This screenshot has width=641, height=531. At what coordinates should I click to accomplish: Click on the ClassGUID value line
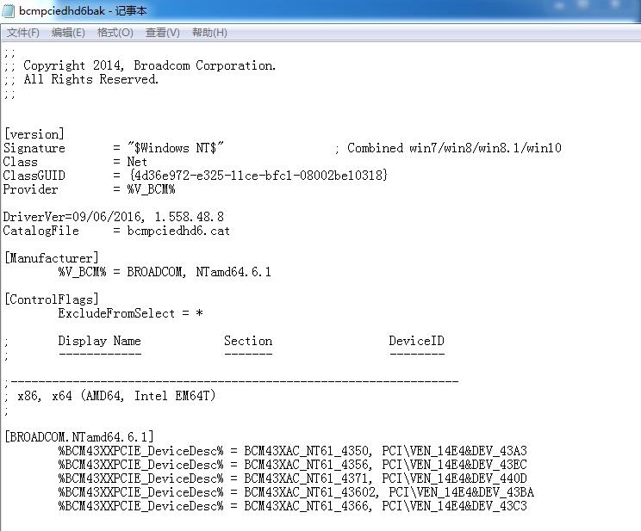pos(196,176)
